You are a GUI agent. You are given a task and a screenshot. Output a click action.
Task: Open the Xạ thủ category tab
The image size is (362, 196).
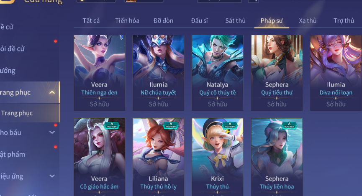pyautogui.click(x=308, y=21)
